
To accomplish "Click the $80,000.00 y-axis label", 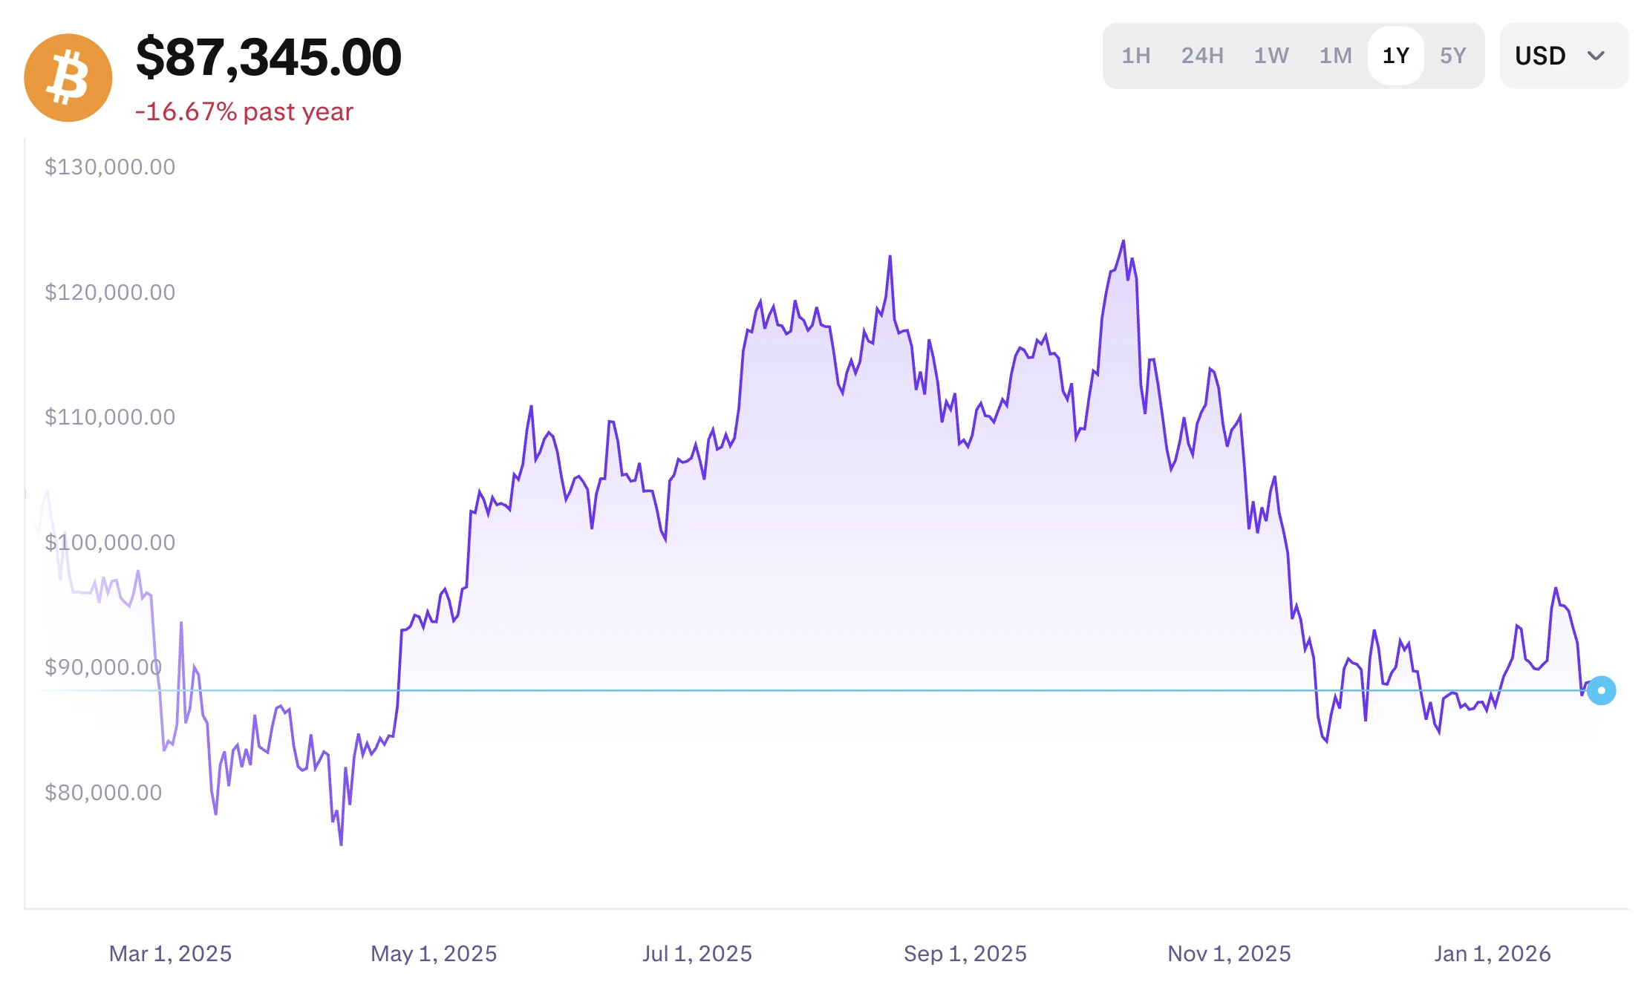I will (103, 793).
